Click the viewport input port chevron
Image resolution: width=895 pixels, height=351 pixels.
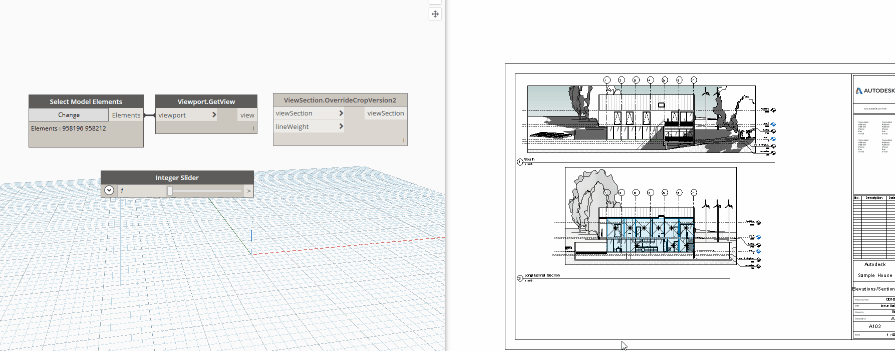(x=214, y=115)
